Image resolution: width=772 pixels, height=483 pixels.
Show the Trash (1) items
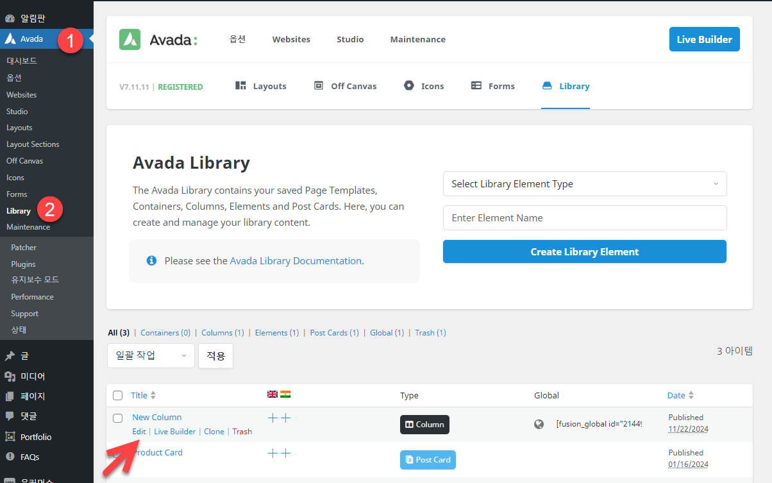431,332
